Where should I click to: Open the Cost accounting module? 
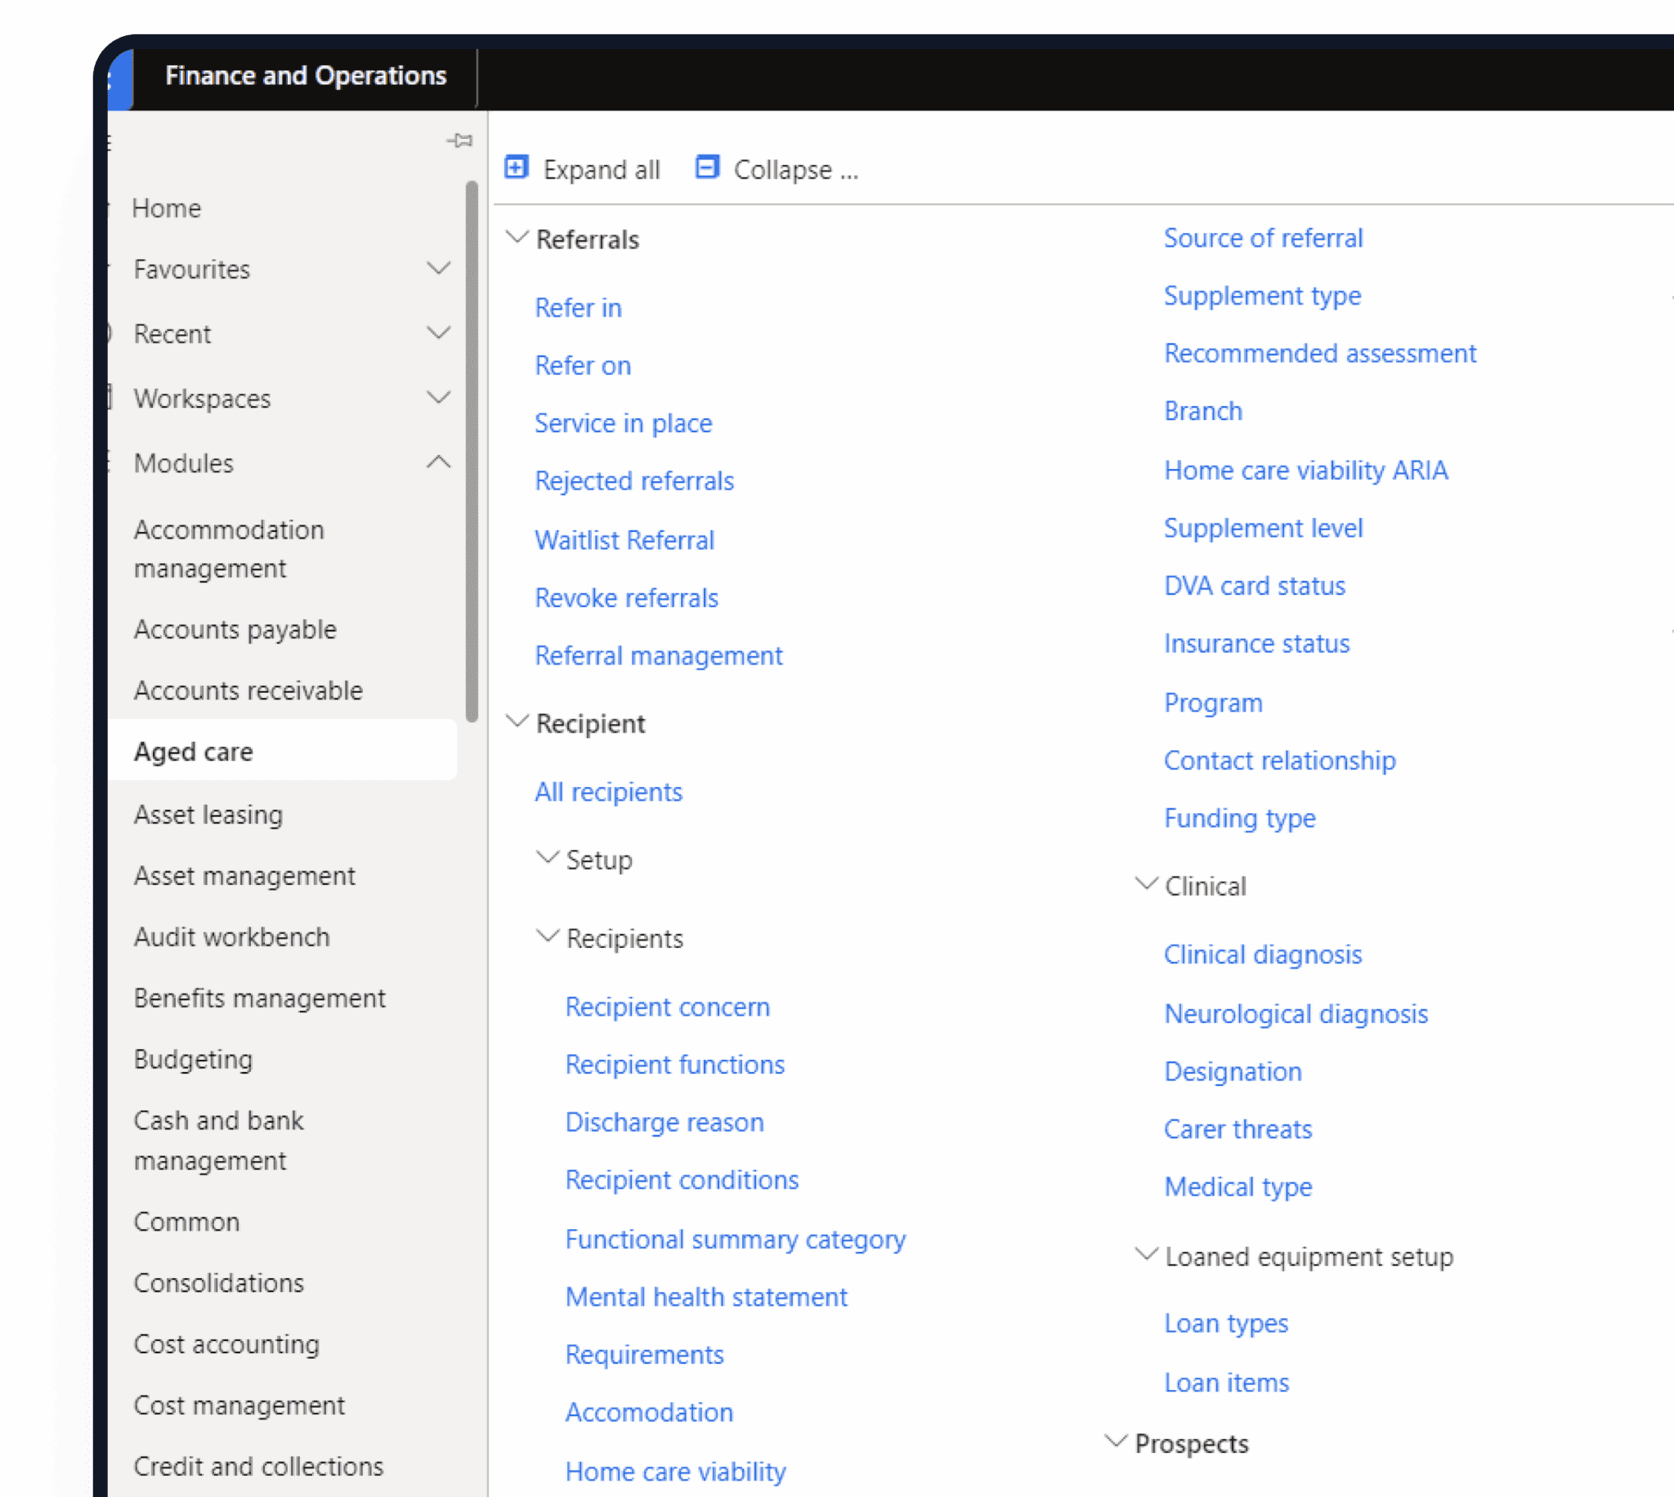click(227, 1345)
